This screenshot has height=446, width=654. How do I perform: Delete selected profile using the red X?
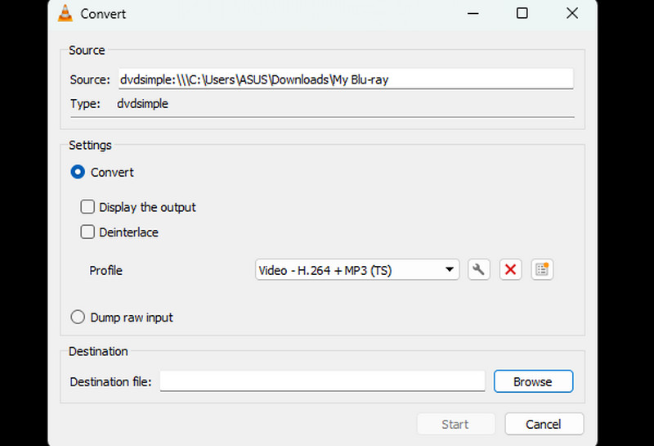pos(511,269)
